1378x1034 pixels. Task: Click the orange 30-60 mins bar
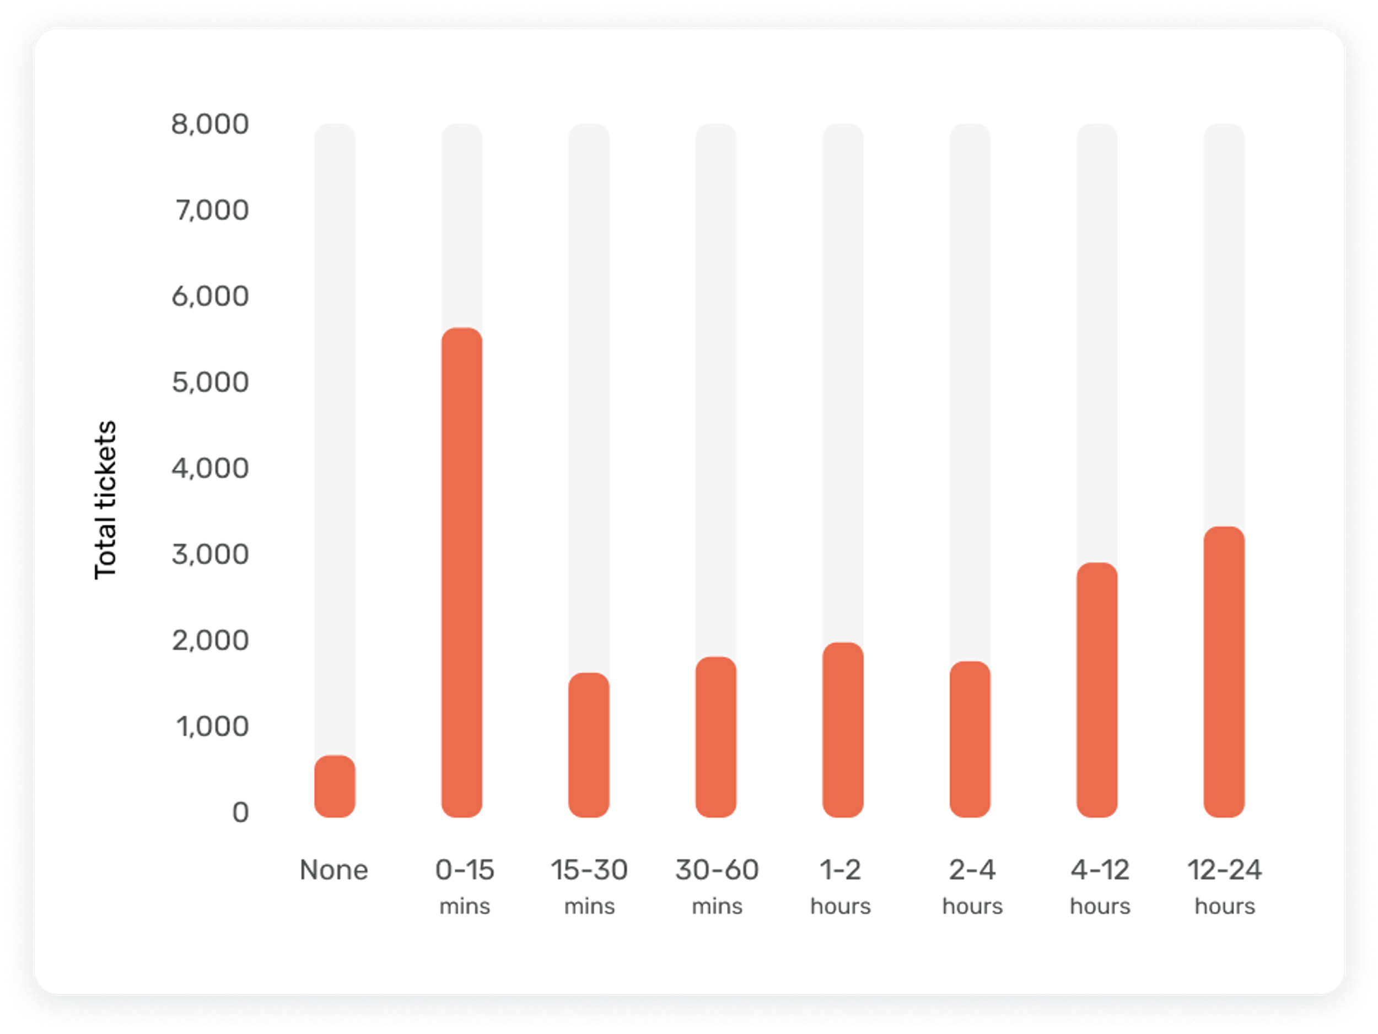pyautogui.click(x=716, y=736)
